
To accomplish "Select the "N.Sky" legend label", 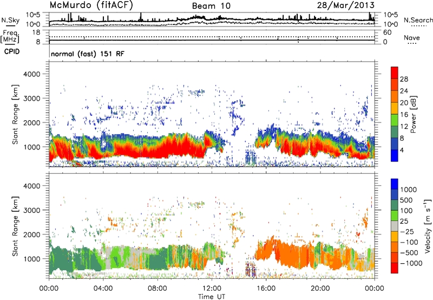I will point(10,20).
